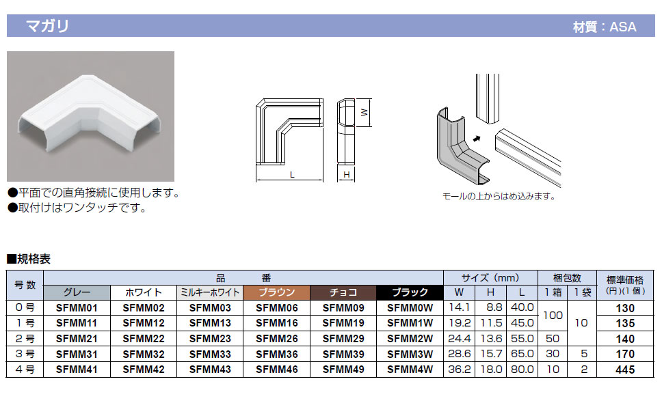Click part number SFMM19
The height and width of the screenshot is (403, 662).
point(343,323)
